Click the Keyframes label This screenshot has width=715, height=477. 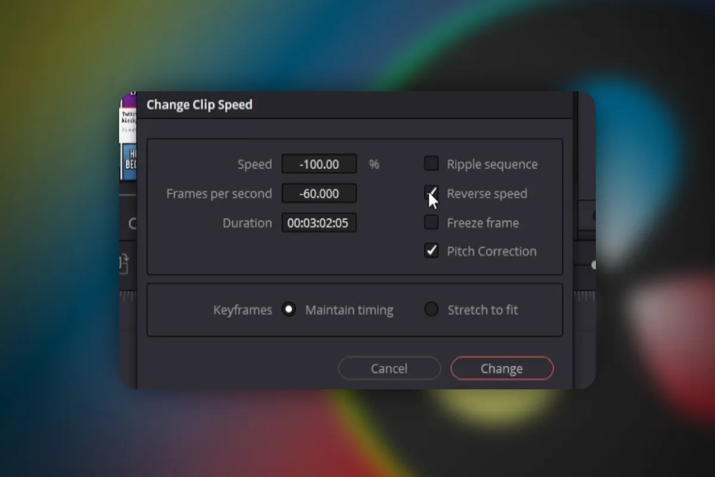[x=243, y=310]
